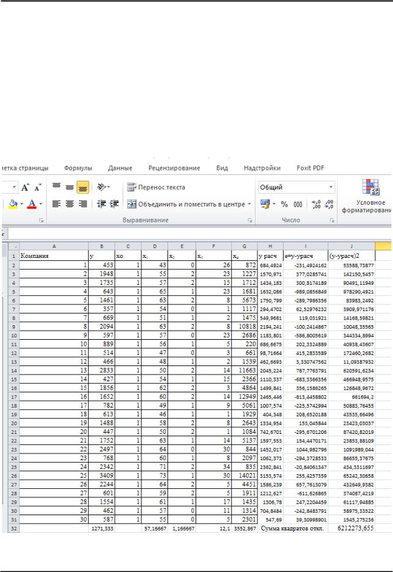Select cell with value 14021

coord(244,475)
